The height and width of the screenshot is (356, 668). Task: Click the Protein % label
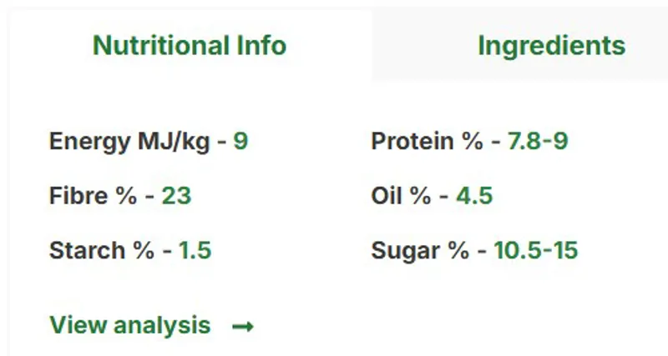coord(426,142)
